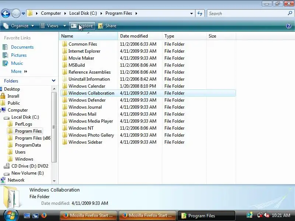295x221 pixels.
Task: Select Windows folder in tree
Action: coord(24,159)
